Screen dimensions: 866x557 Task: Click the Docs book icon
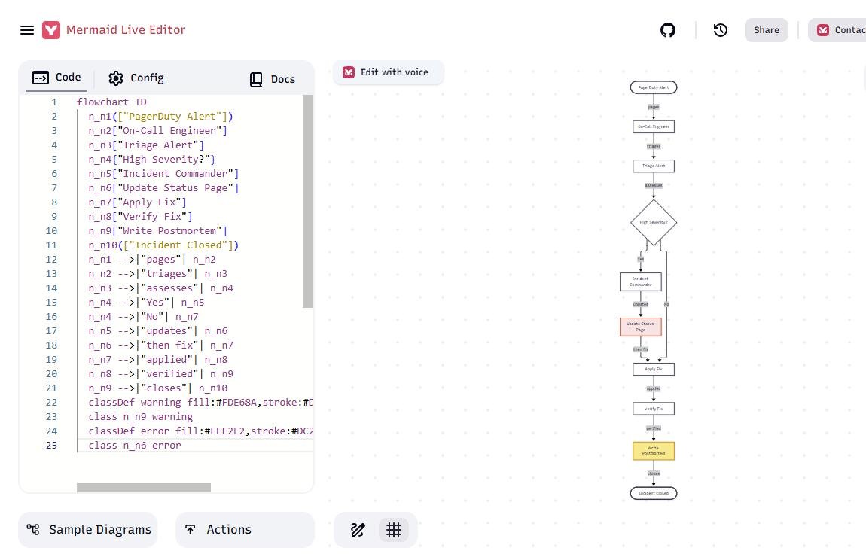pyautogui.click(x=256, y=80)
